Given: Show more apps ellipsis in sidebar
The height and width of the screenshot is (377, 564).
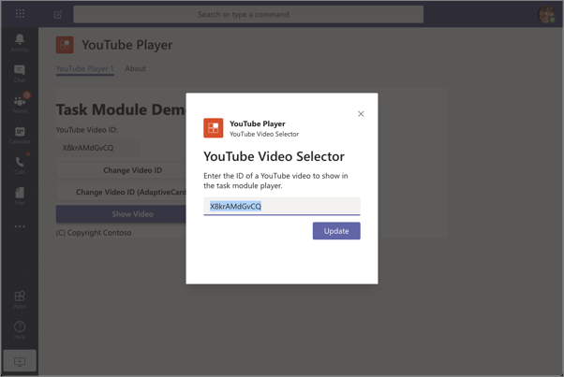Looking at the screenshot, I should [20, 226].
